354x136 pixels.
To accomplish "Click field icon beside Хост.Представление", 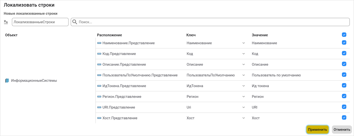I will click(99, 118).
